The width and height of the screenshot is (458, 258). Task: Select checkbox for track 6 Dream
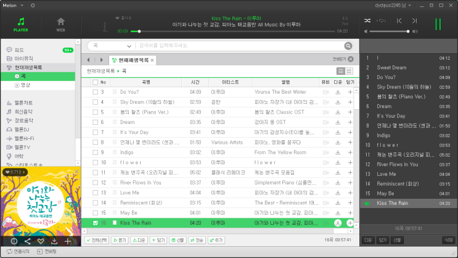coord(95,122)
